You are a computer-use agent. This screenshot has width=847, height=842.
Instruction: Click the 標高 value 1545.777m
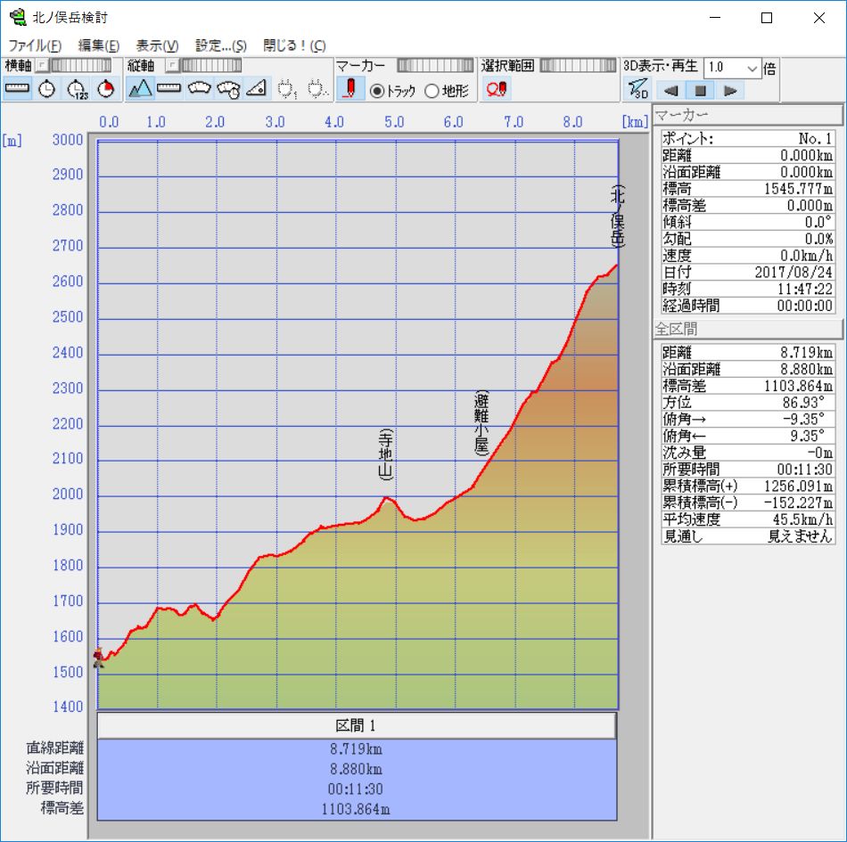pyautogui.click(x=798, y=189)
